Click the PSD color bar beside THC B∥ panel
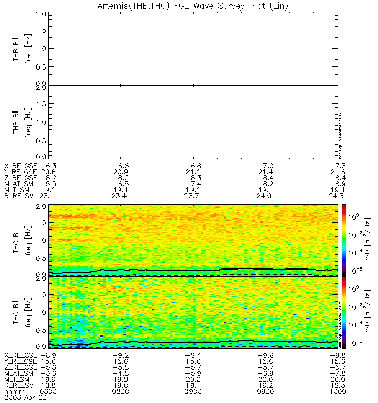The image size is (378, 403). [x=344, y=312]
